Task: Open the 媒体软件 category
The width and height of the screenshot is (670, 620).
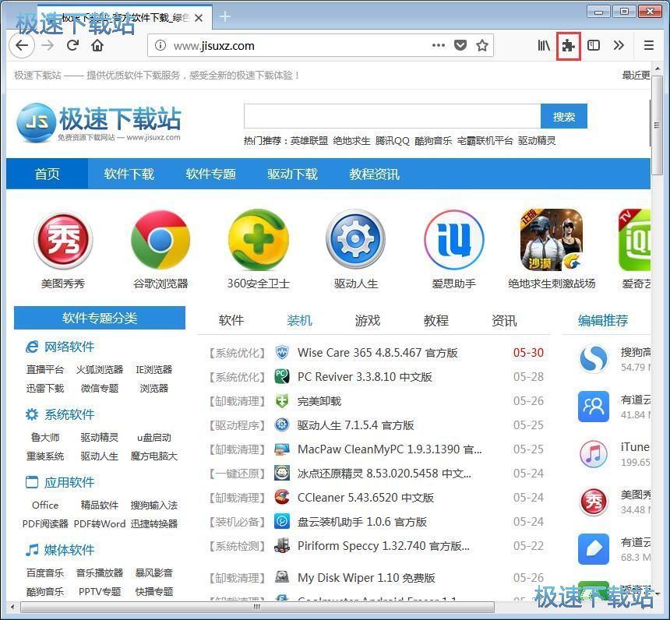Action: point(69,549)
